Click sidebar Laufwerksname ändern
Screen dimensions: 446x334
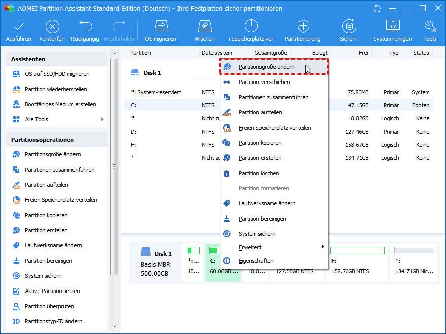tap(53, 245)
